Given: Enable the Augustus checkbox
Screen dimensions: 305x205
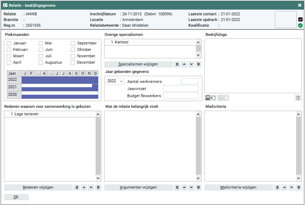Looking at the screenshot, I should point(41,63).
